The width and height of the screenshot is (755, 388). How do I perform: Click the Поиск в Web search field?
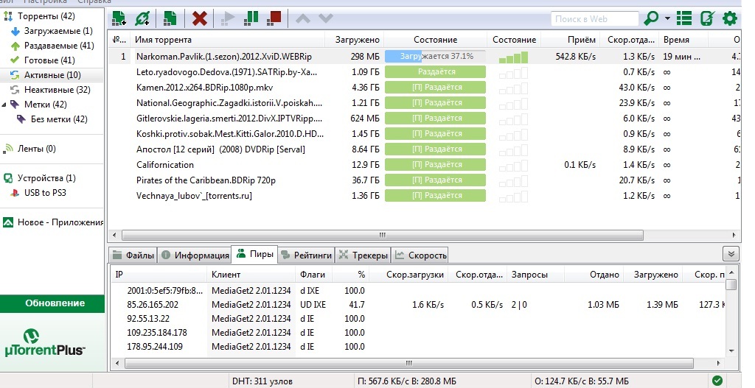coord(594,18)
